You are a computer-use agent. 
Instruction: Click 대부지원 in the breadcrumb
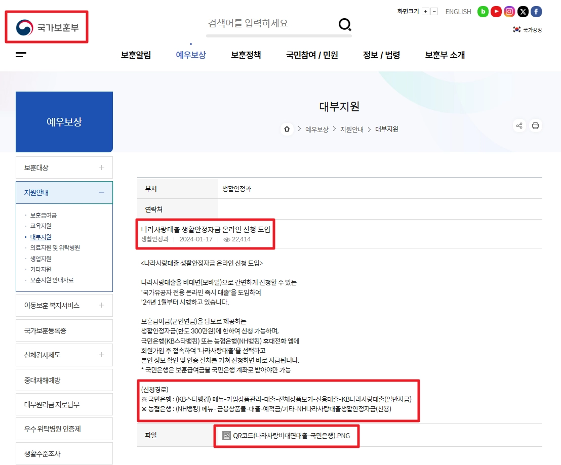click(x=387, y=129)
